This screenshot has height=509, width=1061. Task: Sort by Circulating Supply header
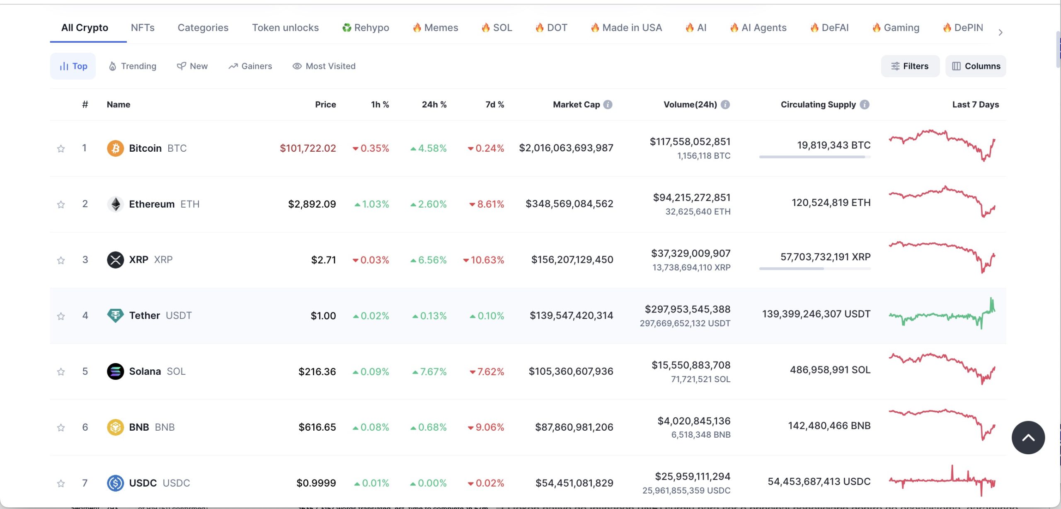coord(818,104)
